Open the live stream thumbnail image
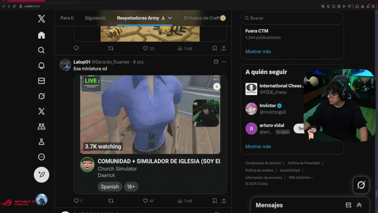 [150, 114]
